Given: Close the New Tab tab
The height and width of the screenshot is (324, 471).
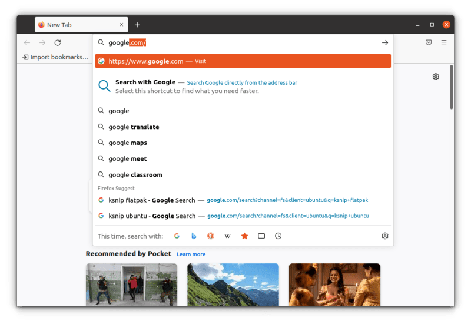Looking at the screenshot, I should coord(121,25).
